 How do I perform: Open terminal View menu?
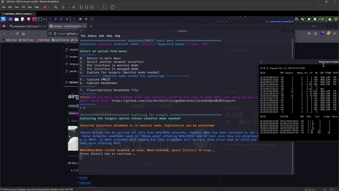[x=109, y=36]
